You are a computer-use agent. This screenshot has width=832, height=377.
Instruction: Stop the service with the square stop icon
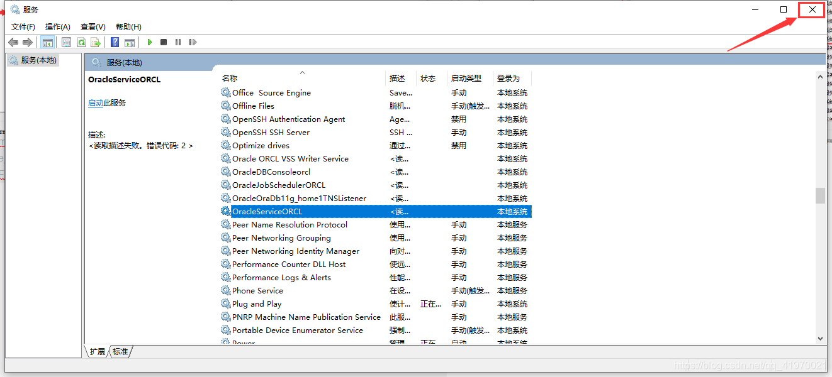[164, 42]
